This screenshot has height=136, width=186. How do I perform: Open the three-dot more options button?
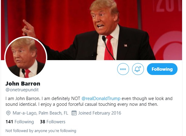pos(123,69)
